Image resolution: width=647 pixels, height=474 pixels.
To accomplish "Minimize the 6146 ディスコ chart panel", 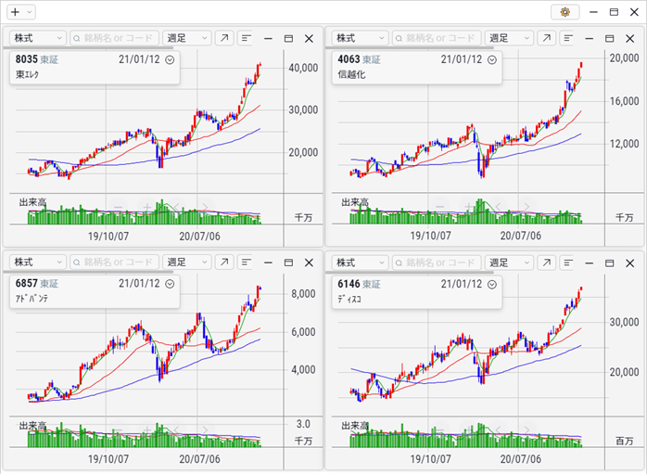I will point(590,263).
